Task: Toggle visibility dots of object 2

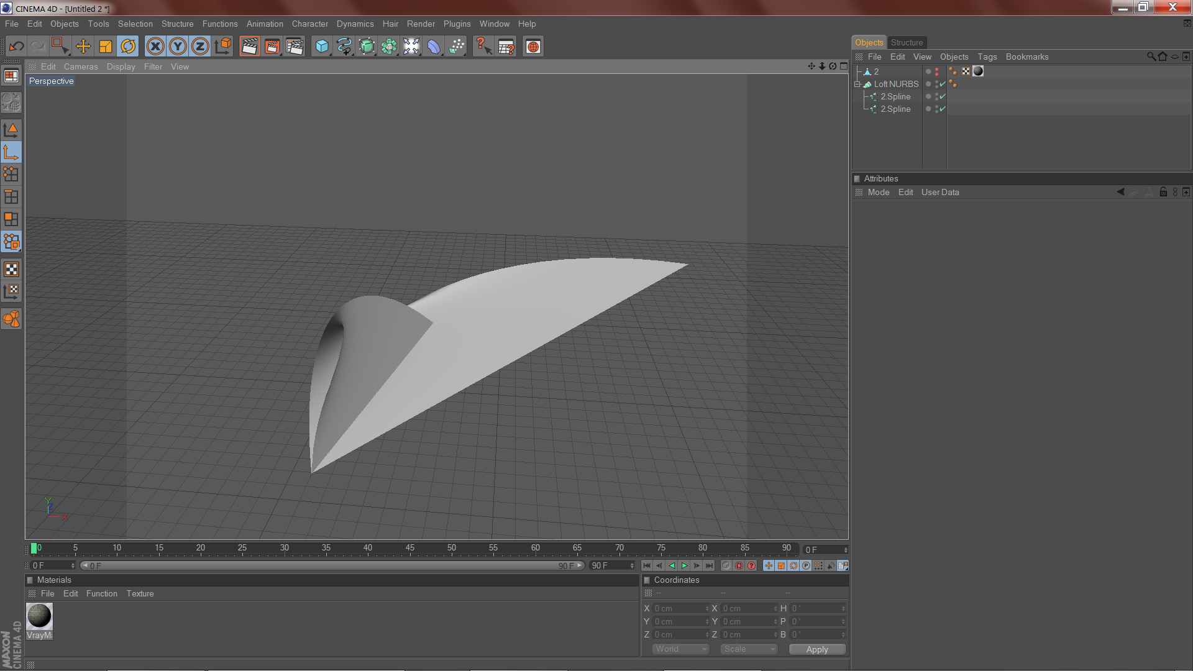Action: tap(936, 71)
